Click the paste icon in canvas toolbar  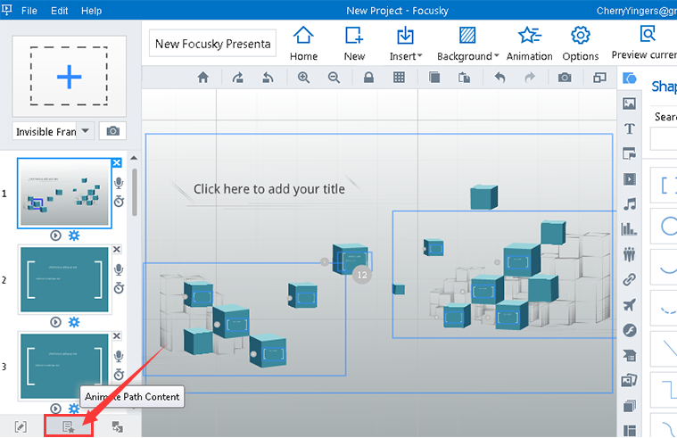[x=465, y=78]
